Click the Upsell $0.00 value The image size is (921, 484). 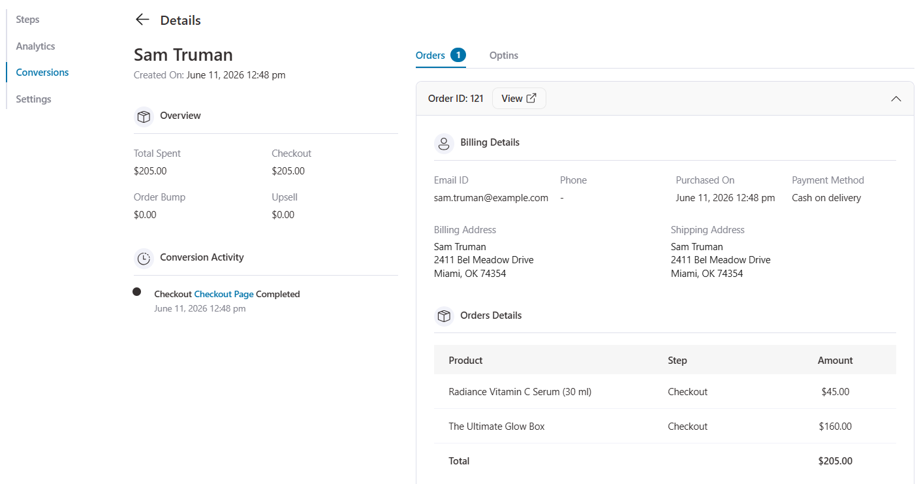point(283,215)
